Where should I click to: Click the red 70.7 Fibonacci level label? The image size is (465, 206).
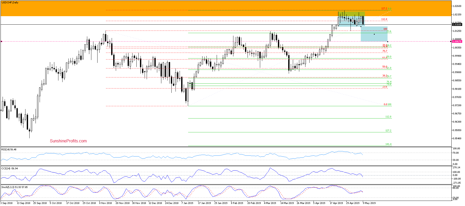pos(385,51)
